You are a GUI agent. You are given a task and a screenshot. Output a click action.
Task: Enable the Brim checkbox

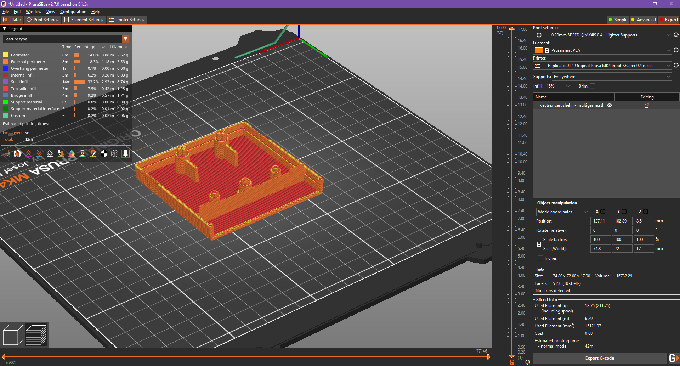click(x=593, y=86)
